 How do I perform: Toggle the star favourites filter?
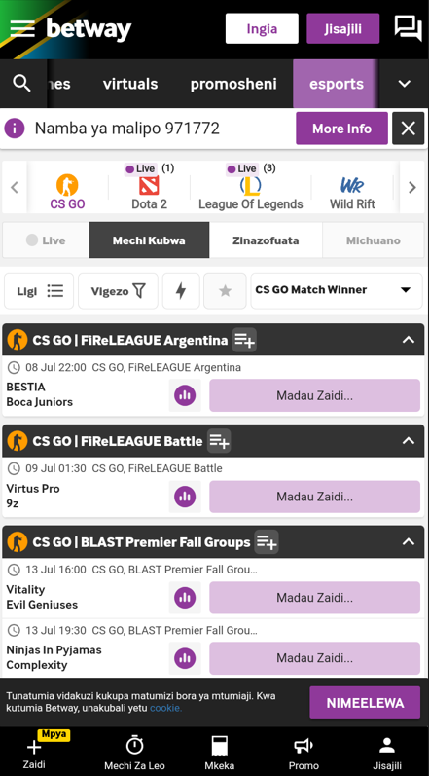[225, 291]
